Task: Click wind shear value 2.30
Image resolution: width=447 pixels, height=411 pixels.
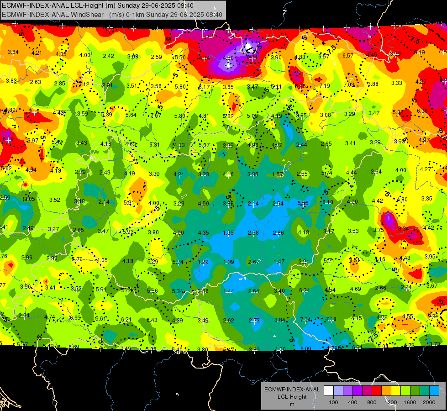Action: pyautogui.click(x=52, y=258)
